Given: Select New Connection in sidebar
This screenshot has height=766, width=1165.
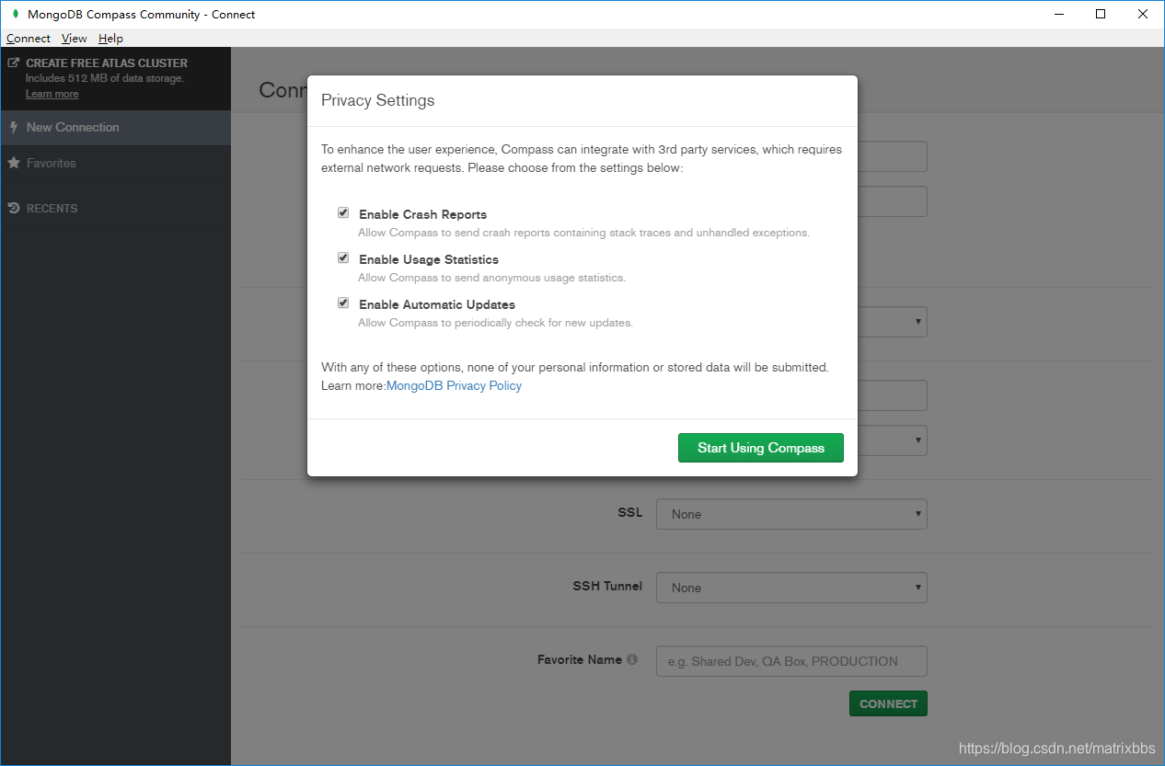Looking at the screenshot, I should click(115, 127).
